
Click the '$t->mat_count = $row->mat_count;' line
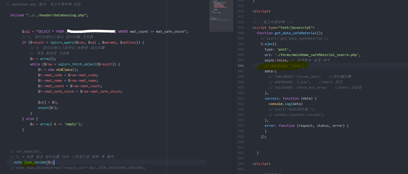click(70, 86)
